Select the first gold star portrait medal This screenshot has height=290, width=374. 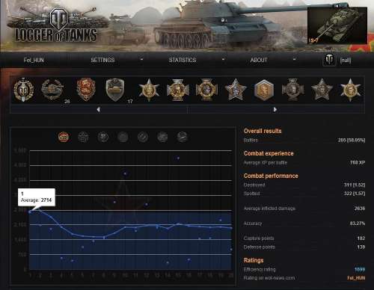[x=149, y=90]
